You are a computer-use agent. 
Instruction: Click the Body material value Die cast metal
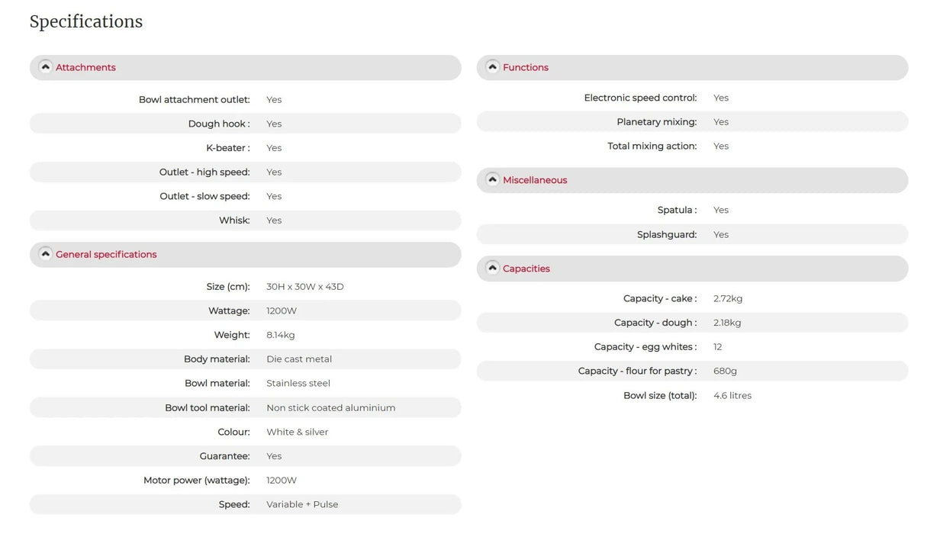pyautogui.click(x=298, y=359)
